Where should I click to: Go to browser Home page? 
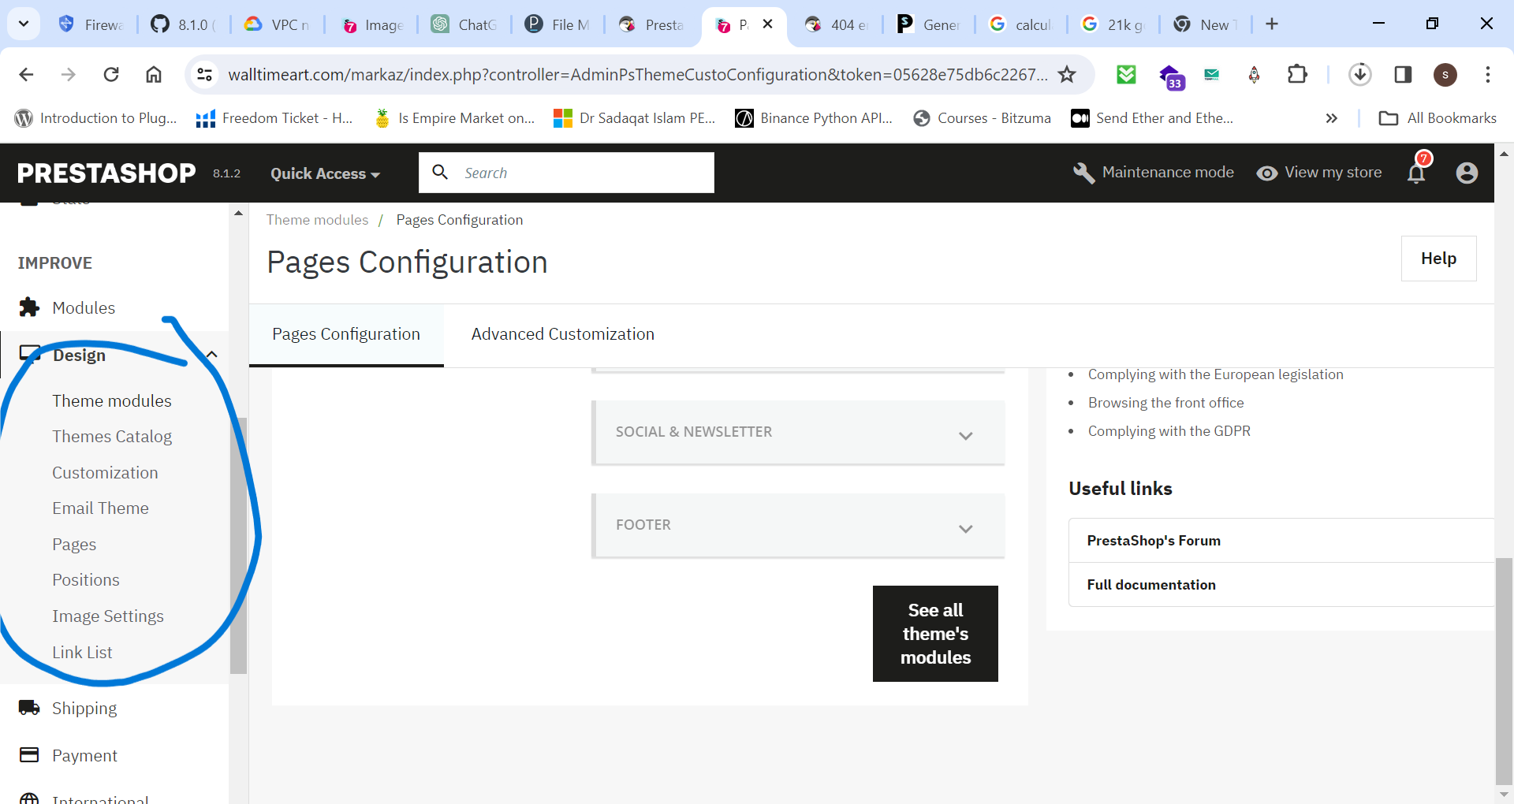click(154, 74)
